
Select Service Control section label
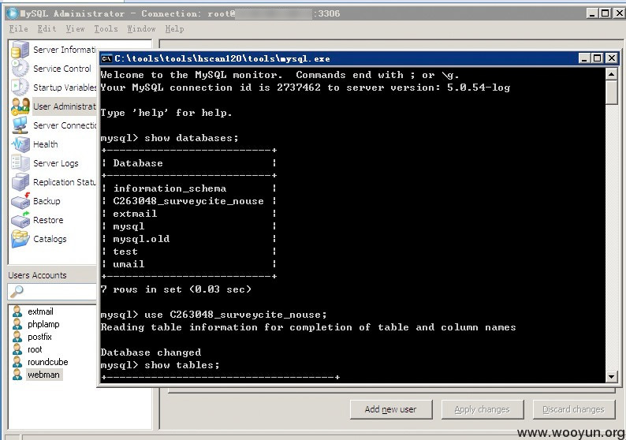click(x=62, y=69)
